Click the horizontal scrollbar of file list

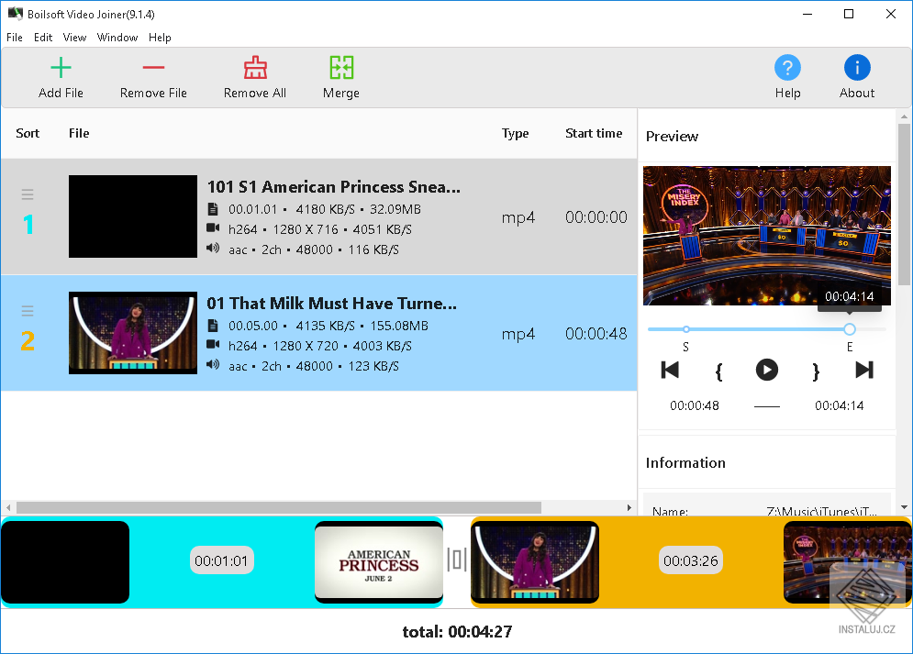point(279,507)
